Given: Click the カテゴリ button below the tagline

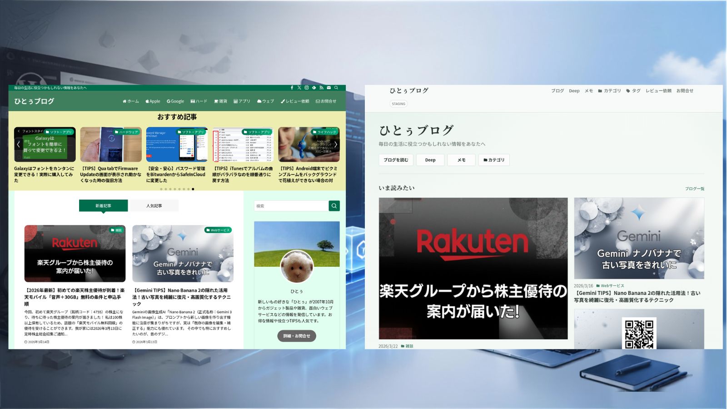Looking at the screenshot, I should [x=494, y=160].
